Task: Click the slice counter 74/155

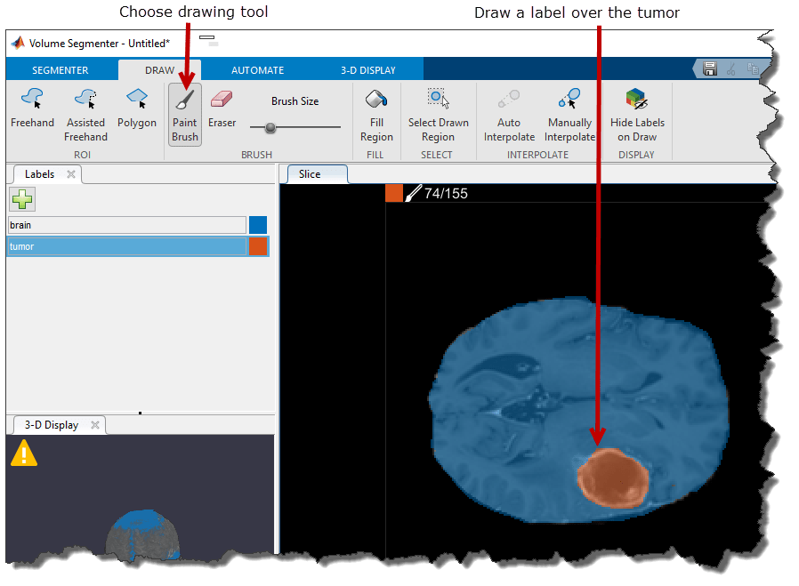Action: coord(446,194)
